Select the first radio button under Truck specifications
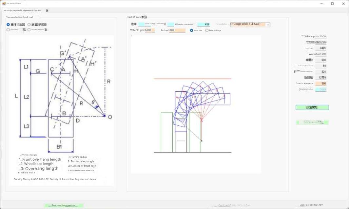The image size is (349, 209). click(8, 24)
